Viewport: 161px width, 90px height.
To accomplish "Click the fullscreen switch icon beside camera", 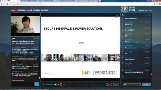I will [x=61, y=84].
